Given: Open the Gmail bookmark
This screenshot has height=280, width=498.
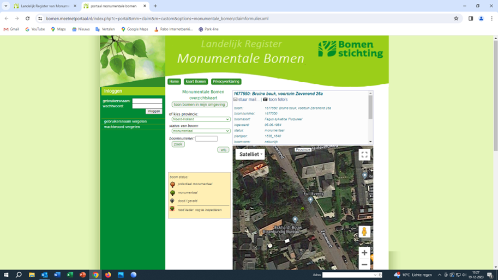Looking at the screenshot, I should [x=11, y=29].
